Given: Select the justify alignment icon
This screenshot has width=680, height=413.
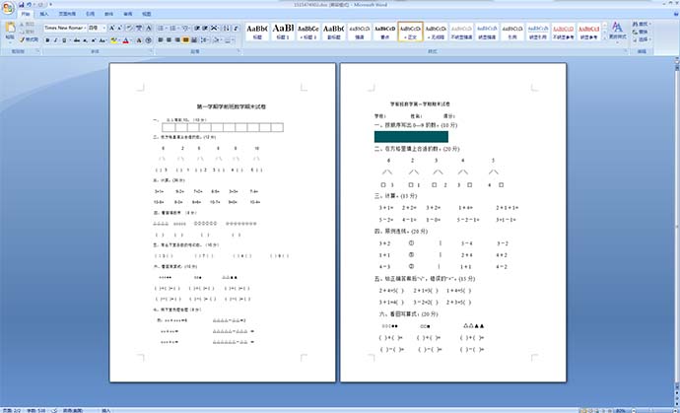Looking at the screenshot, I should 183,41.
